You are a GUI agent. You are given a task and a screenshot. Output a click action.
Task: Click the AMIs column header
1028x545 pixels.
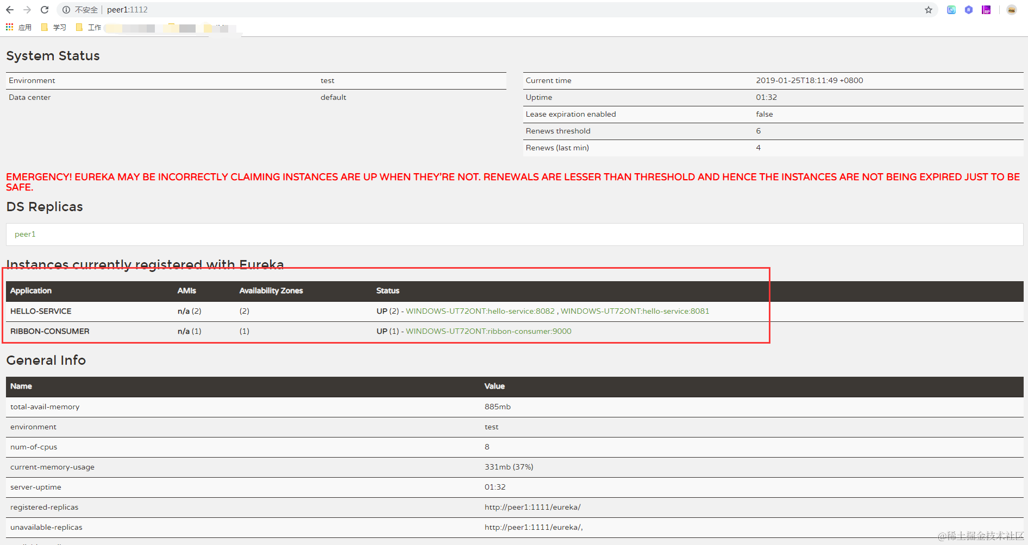click(187, 291)
